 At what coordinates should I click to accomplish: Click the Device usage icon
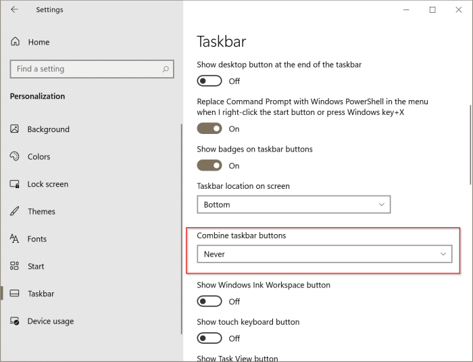coord(14,321)
